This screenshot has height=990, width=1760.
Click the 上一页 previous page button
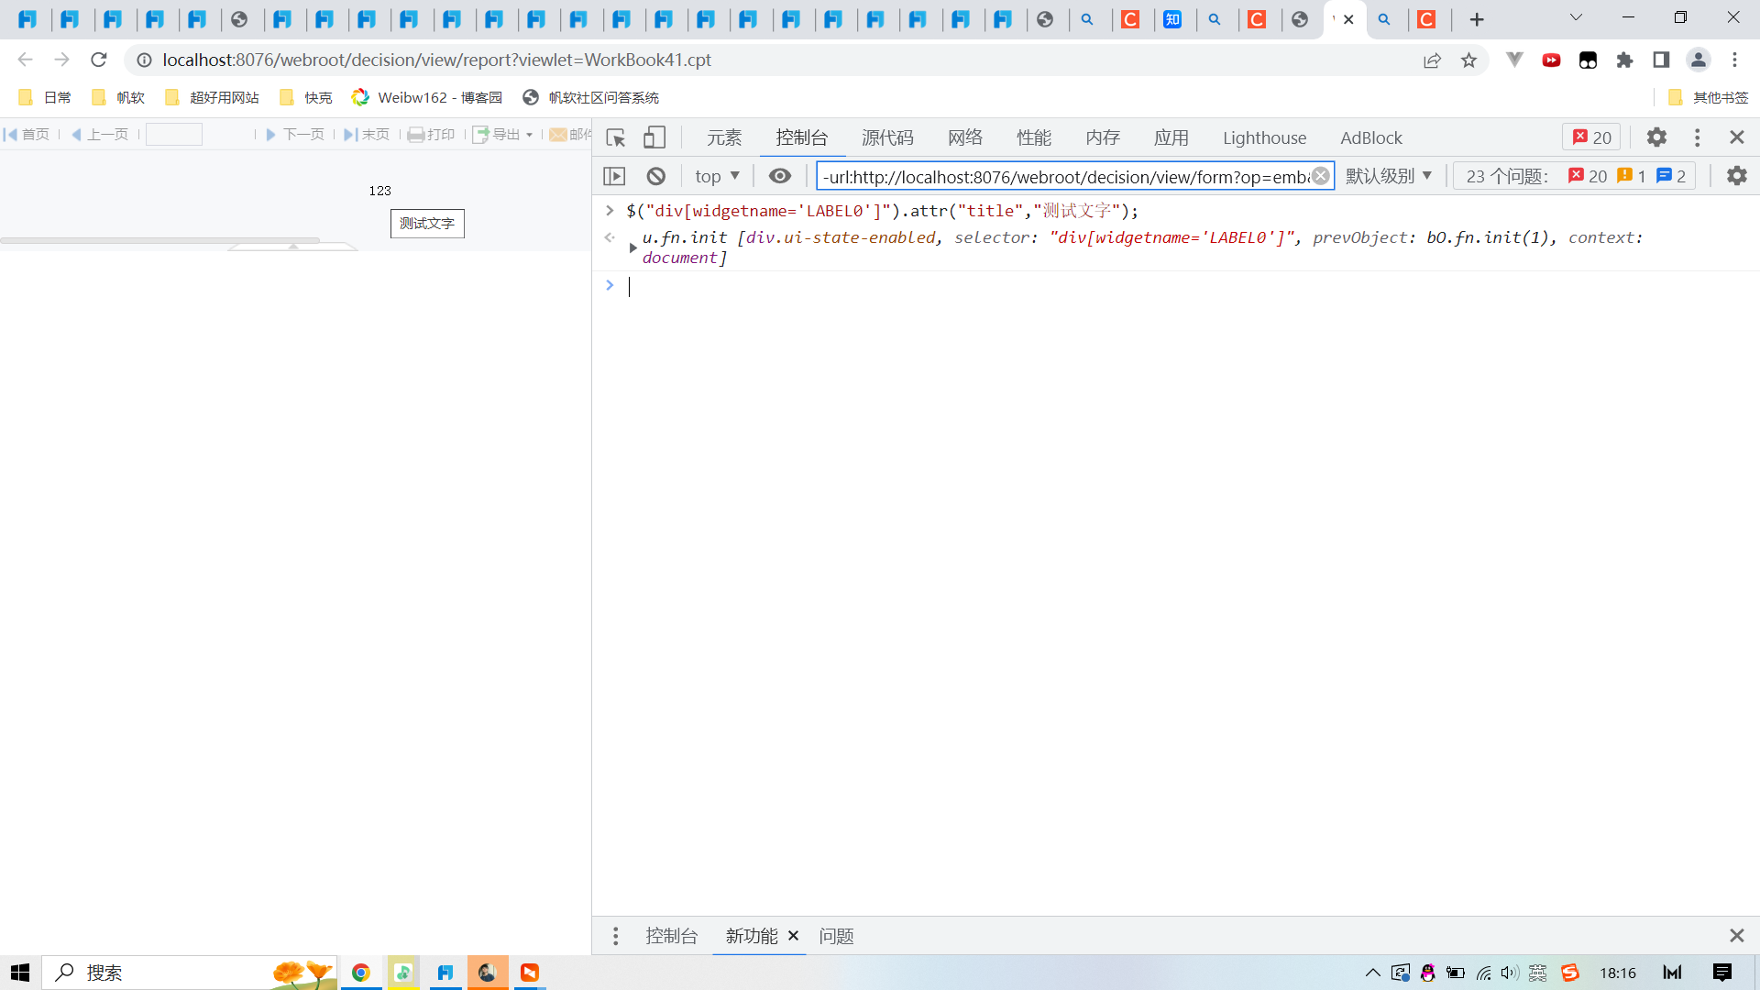point(99,135)
